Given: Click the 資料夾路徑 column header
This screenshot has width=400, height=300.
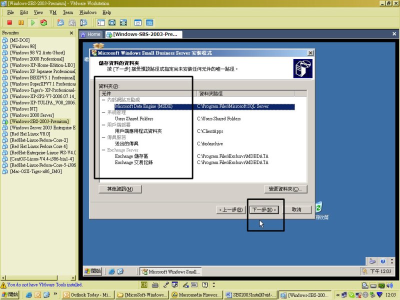Looking at the screenshot, I should [x=245, y=93].
